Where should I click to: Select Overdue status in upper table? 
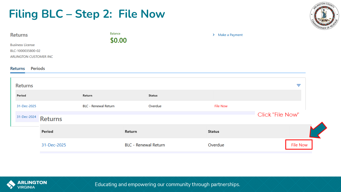(x=155, y=106)
